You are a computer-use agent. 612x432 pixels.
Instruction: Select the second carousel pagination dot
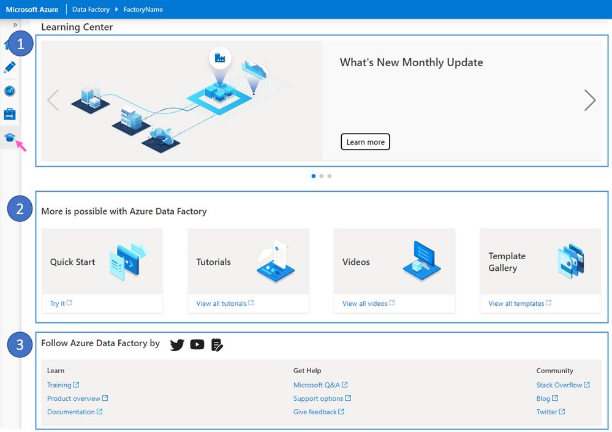point(321,176)
